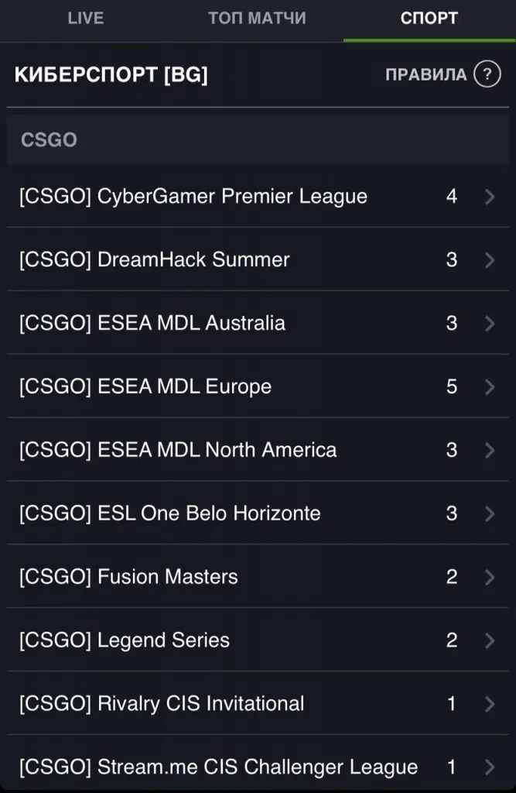Click the CSGO category header
This screenshot has width=516, height=793.
pyautogui.click(x=49, y=140)
